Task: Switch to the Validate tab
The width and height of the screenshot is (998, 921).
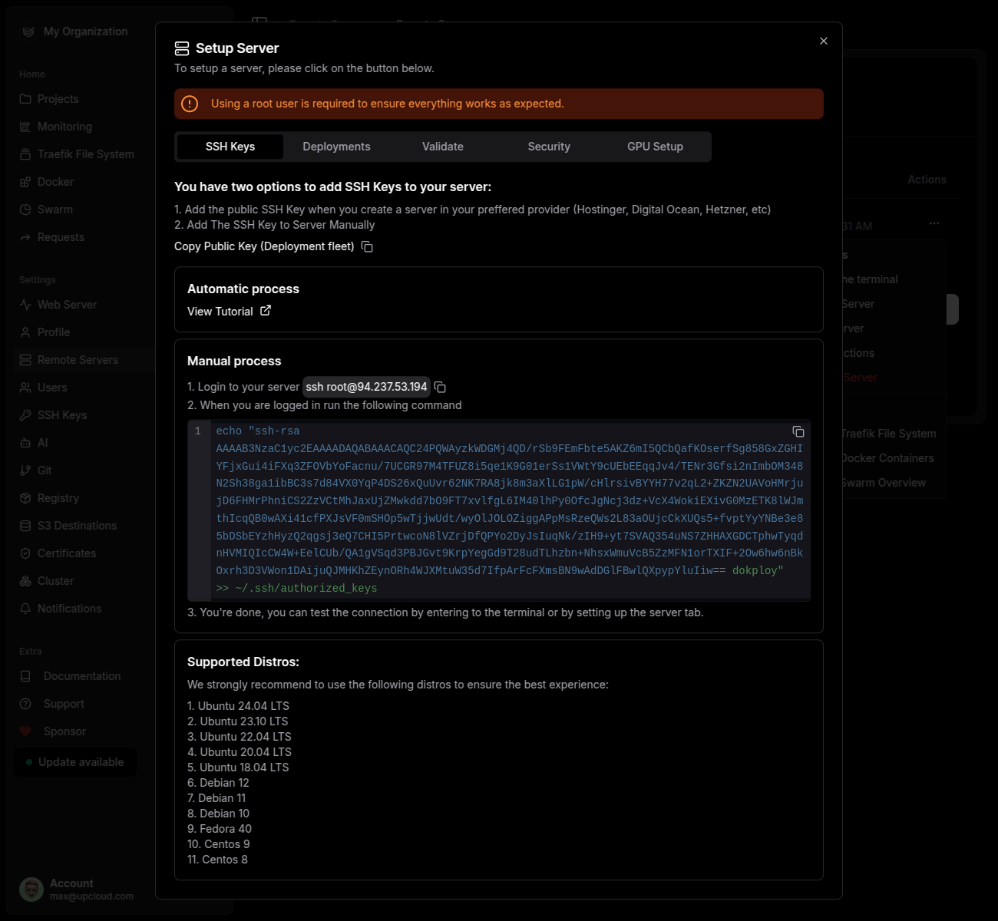Action: (x=443, y=147)
